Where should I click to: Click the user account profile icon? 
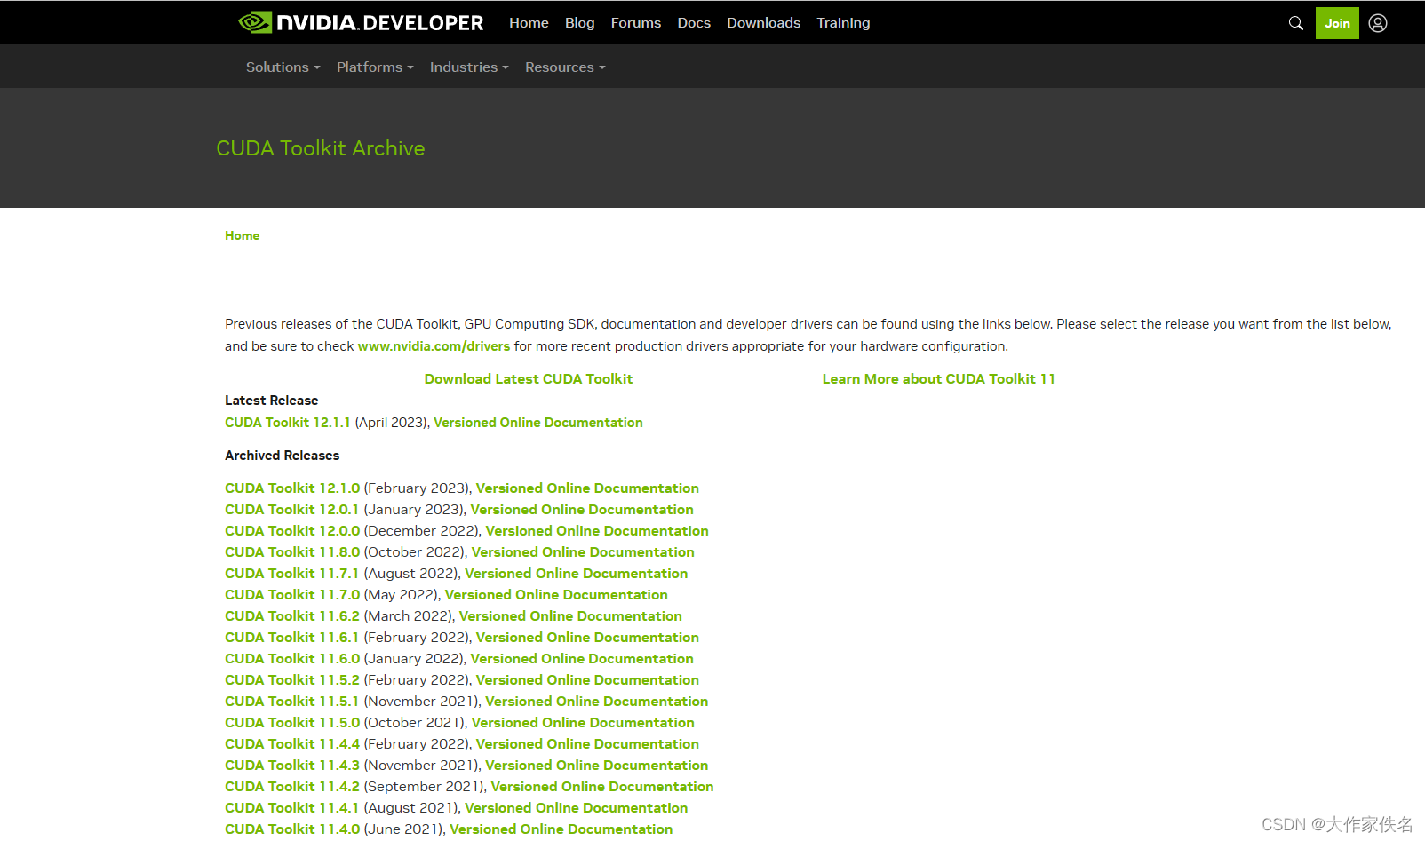coord(1377,22)
